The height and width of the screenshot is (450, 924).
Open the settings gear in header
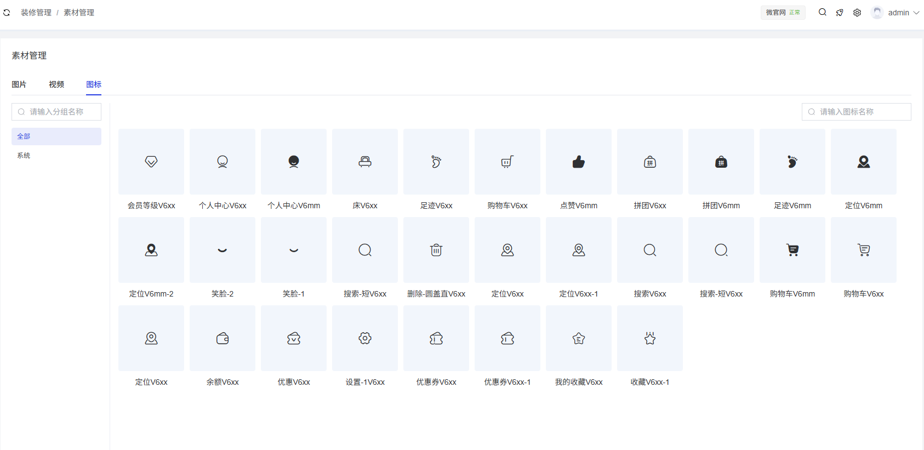click(857, 13)
